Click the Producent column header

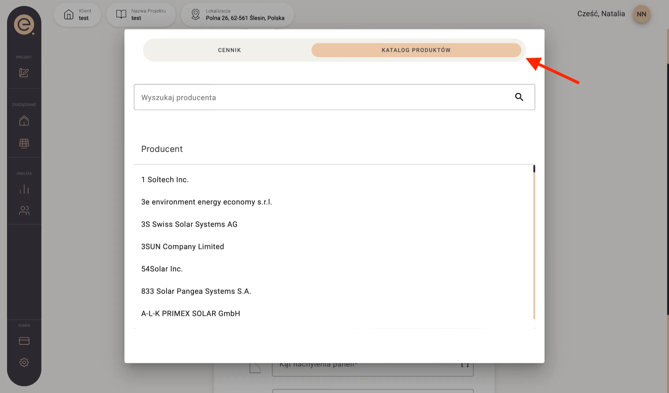pyautogui.click(x=162, y=149)
